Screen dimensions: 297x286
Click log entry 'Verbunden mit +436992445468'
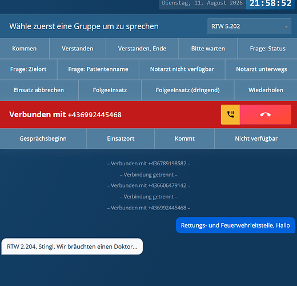click(x=148, y=208)
